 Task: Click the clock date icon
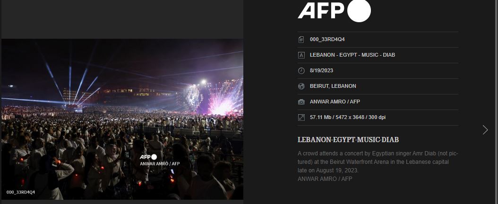point(301,71)
